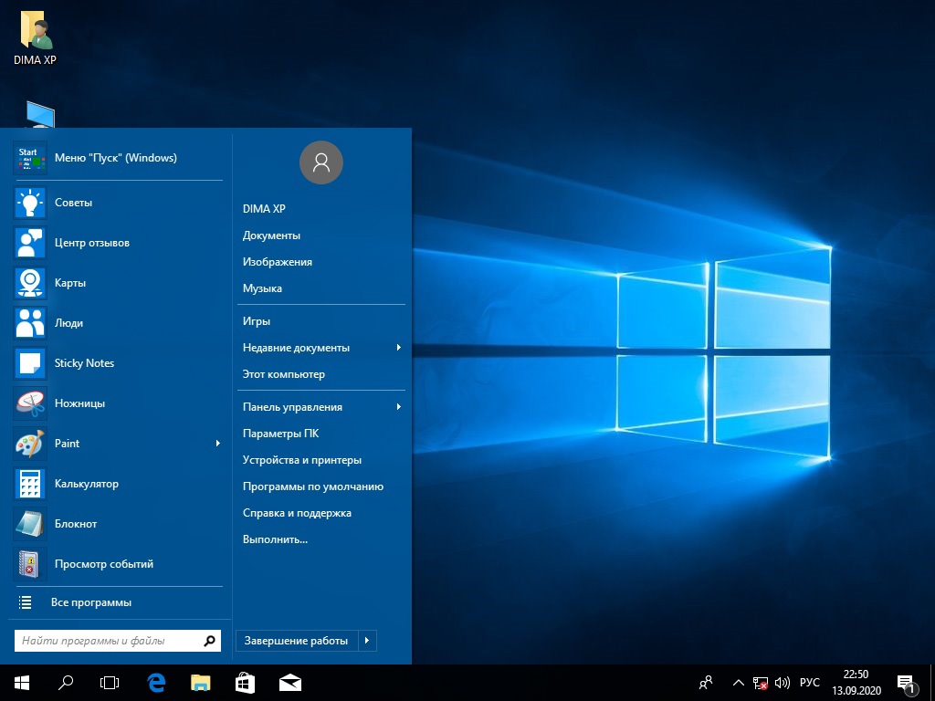Expand Панель управления submenu arrow
Viewport: 935px width, 701px height.
click(x=399, y=407)
